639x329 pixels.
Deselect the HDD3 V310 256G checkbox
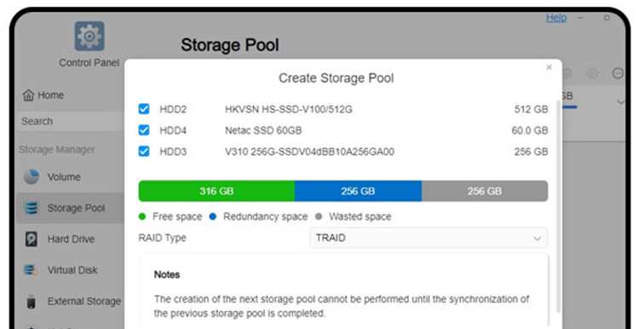pos(144,151)
